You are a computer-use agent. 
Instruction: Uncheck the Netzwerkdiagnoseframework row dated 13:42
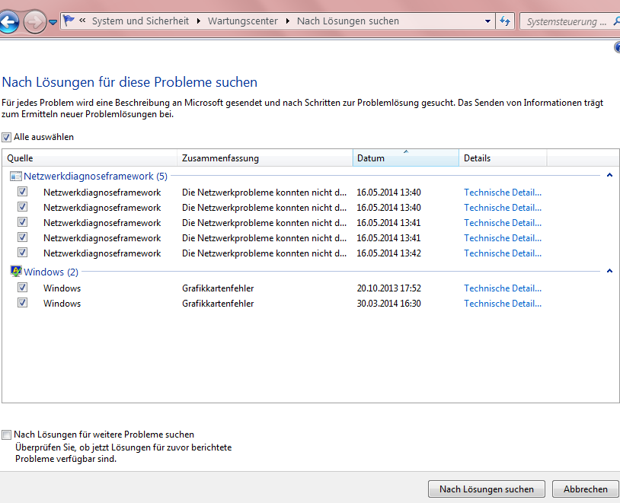[23, 253]
